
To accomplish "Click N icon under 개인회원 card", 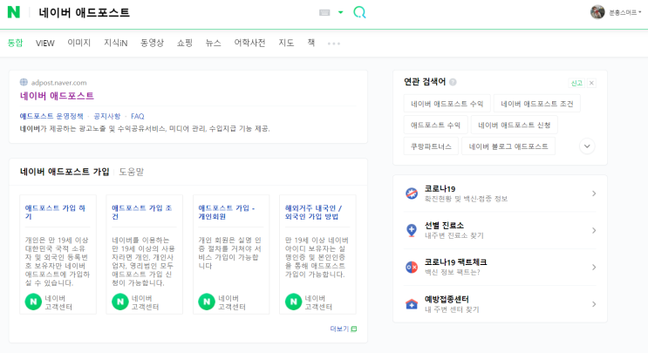I will 207,302.
